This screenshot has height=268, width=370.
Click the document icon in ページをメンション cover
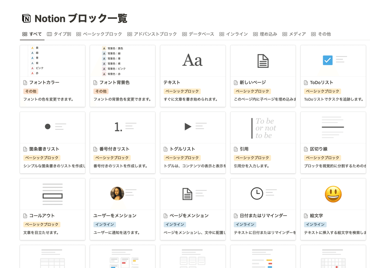(x=187, y=194)
